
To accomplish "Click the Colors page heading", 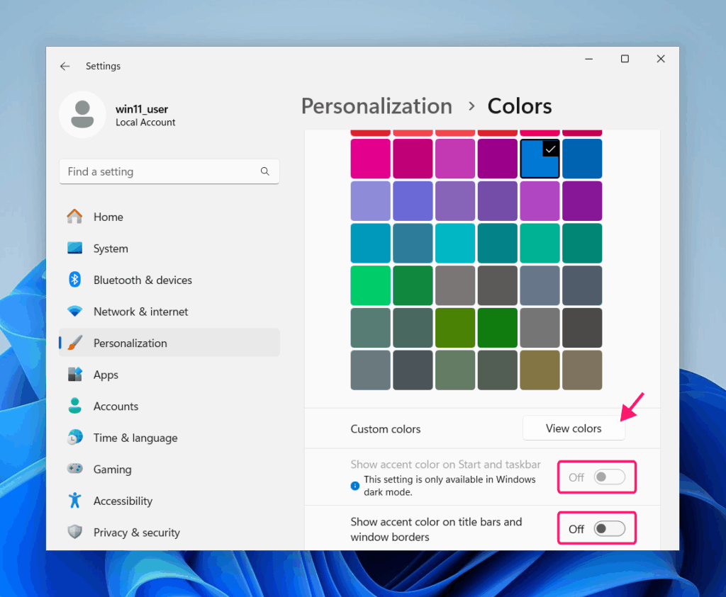I will pyautogui.click(x=520, y=106).
